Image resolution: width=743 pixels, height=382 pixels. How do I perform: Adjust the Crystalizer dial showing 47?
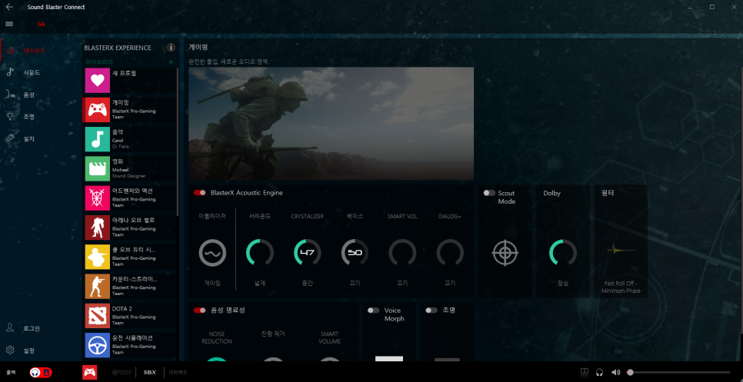(x=307, y=253)
